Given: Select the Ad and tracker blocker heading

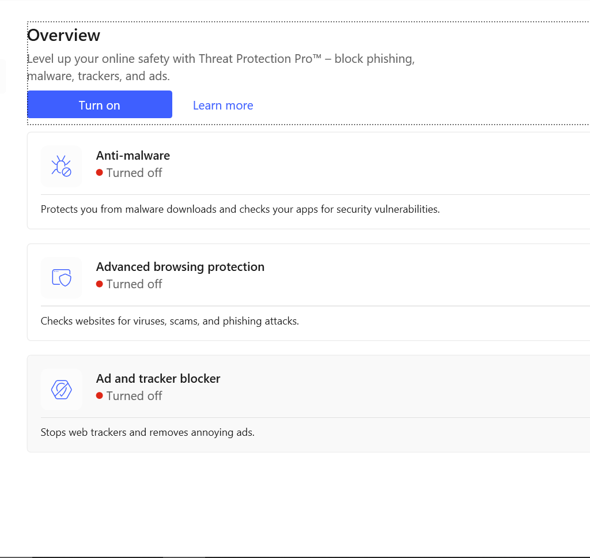Looking at the screenshot, I should 158,378.
